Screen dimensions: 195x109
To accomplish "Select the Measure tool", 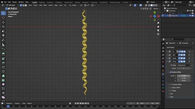I will click(3, 45).
